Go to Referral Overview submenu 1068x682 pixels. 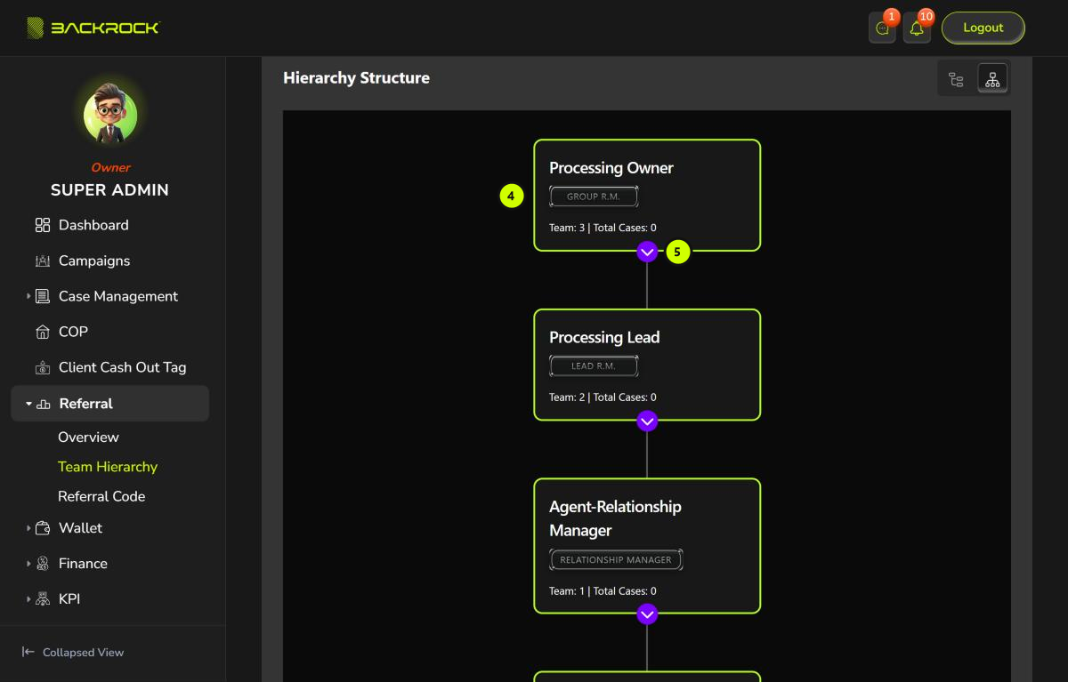(x=88, y=437)
